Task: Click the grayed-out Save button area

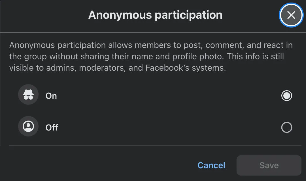Action: point(269,165)
